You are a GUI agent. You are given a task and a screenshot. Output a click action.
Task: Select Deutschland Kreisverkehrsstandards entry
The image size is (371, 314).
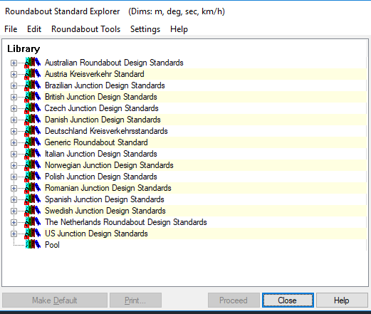point(106,131)
